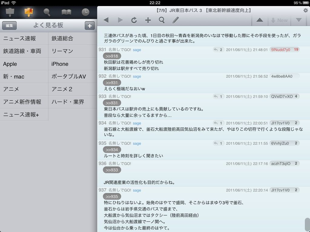Tap the >>935 anchor in post 937
Viewport: 310px width, 232px height.
pos(112,196)
